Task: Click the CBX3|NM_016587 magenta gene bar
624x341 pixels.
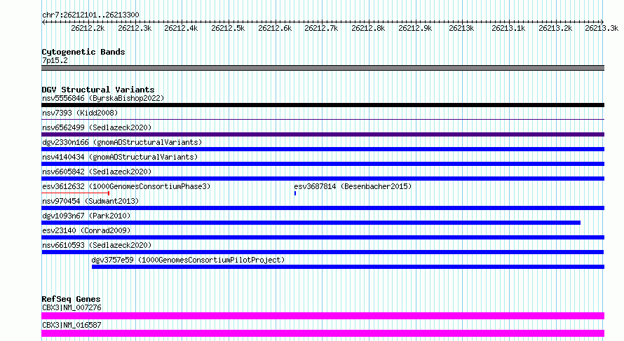Action: pos(323,333)
